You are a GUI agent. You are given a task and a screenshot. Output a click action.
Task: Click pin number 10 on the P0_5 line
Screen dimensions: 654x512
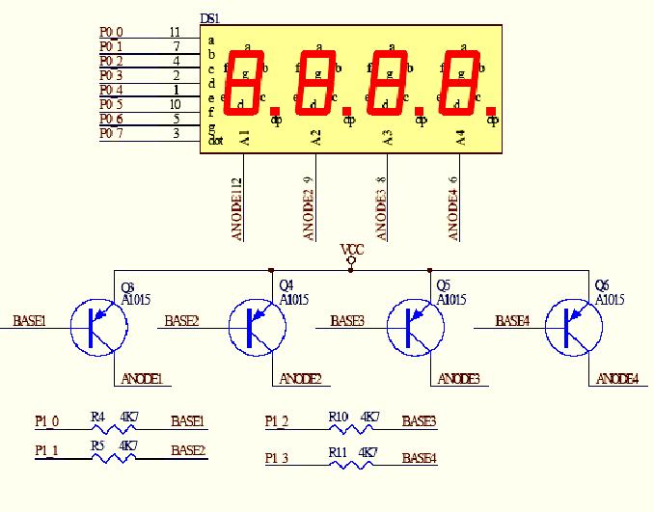pyautogui.click(x=175, y=104)
